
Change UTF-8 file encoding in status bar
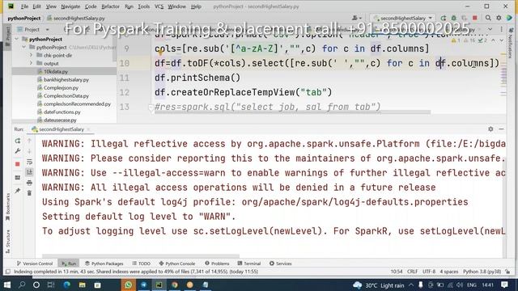429,272
